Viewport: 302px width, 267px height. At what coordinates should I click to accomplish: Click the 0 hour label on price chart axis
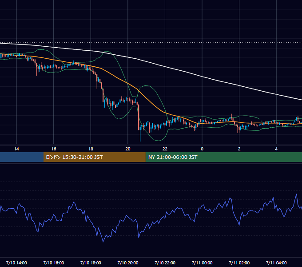pyautogui.click(x=202, y=149)
